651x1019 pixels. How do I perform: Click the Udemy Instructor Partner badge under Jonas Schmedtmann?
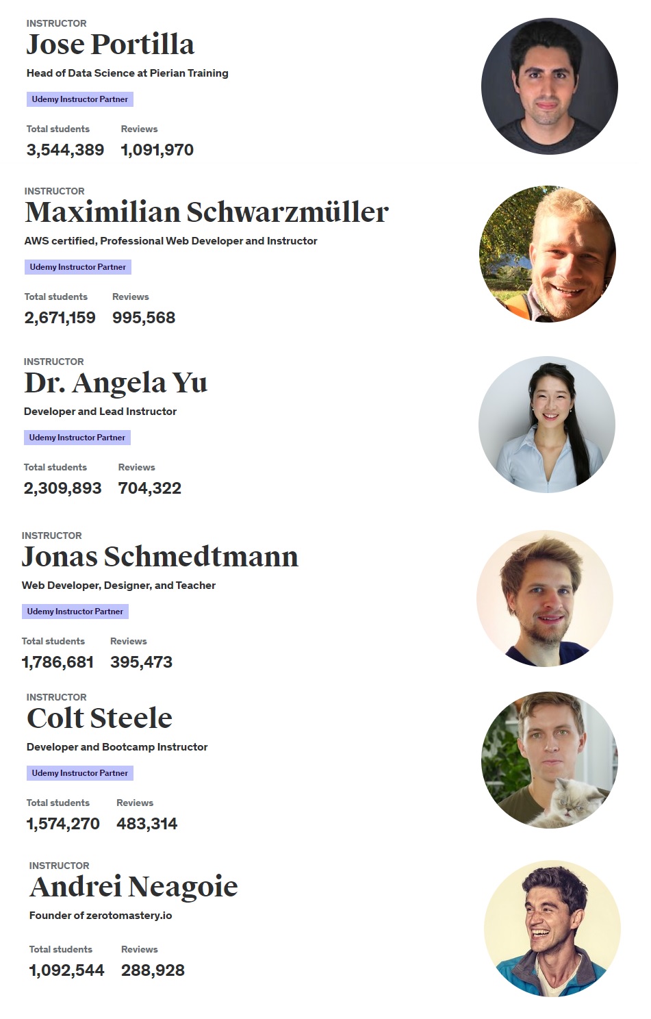[x=75, y=612]
